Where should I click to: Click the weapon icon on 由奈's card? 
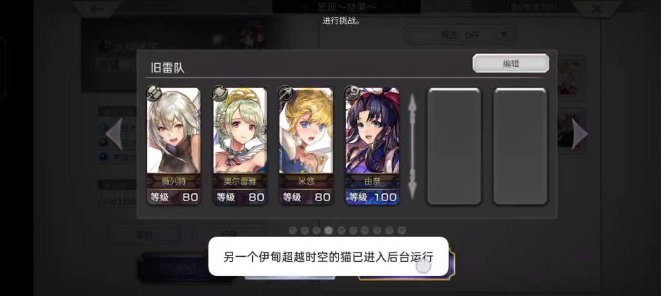pyautogui.click(x=353, y=94)
